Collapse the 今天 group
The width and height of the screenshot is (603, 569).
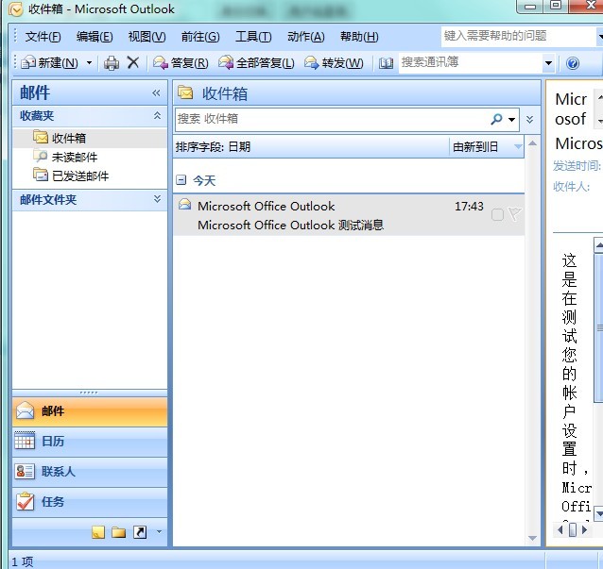[181, 179]
